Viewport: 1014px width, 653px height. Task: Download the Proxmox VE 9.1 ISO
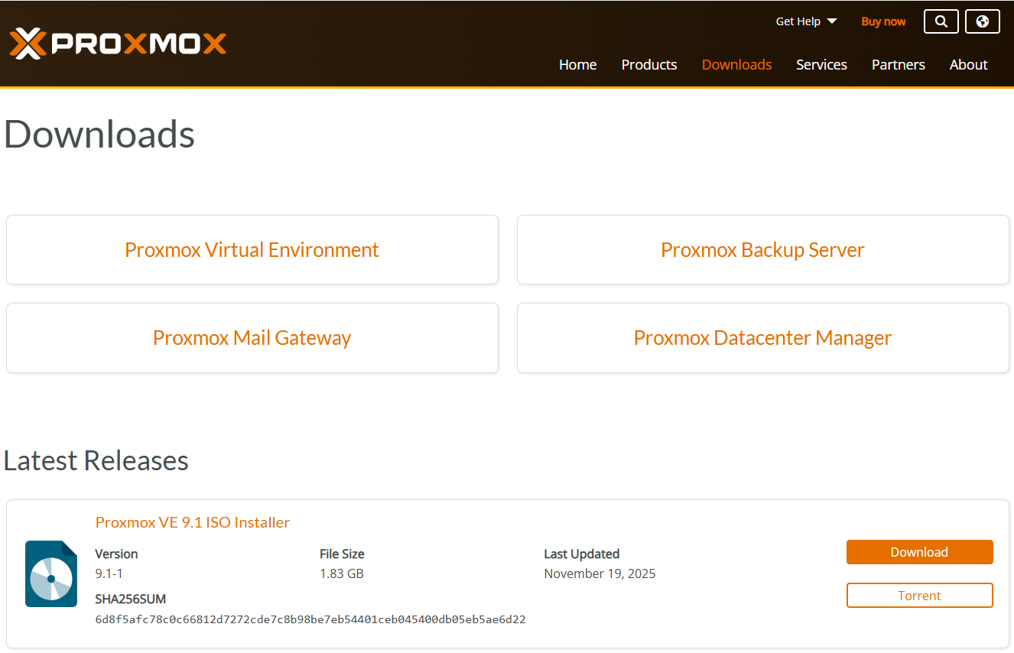tap(919, 551)
